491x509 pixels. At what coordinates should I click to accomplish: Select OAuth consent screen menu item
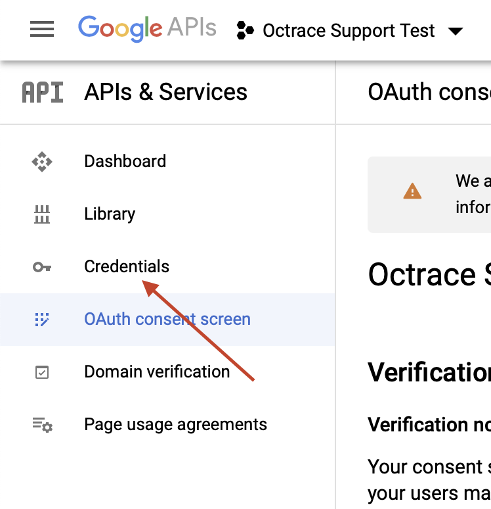pos(167,320)
